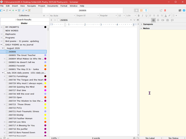Add a new collection with plus button
This screenshot has width=186, height=139.
click(x=44, y=16)
